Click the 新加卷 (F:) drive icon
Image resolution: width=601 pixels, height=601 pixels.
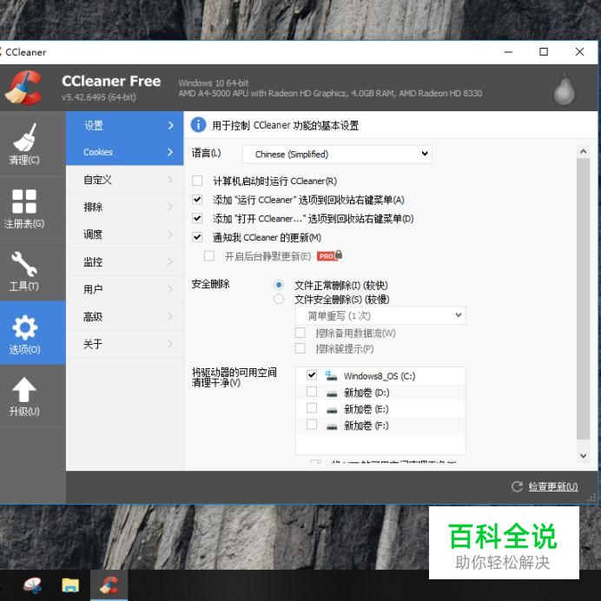click(332, 426)
